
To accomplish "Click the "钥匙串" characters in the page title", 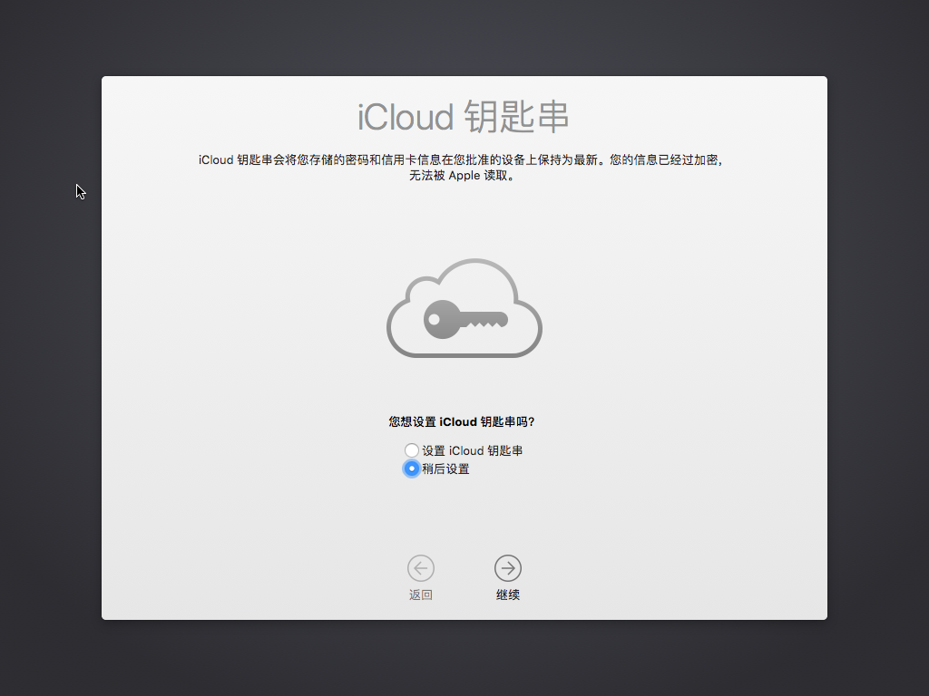I will coord(516,118).
